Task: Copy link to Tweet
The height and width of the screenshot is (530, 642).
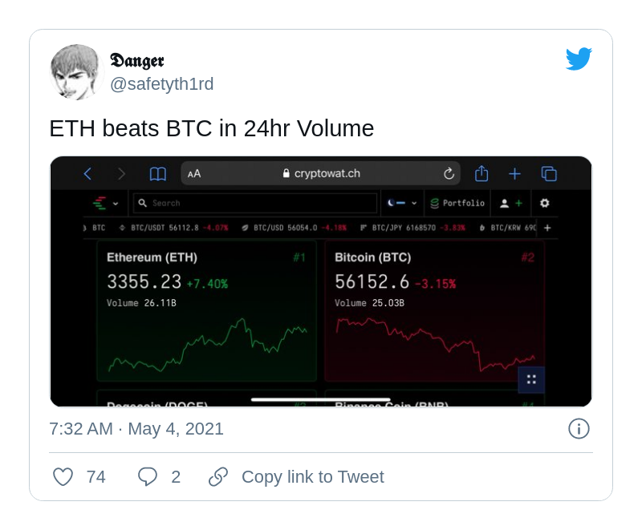Action: coord(312,477)
